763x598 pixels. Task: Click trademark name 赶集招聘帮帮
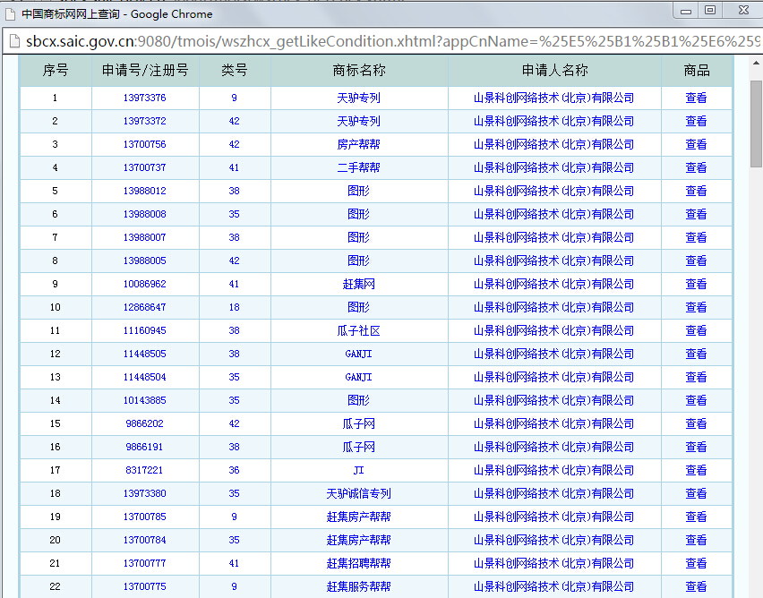coord(358,563)
